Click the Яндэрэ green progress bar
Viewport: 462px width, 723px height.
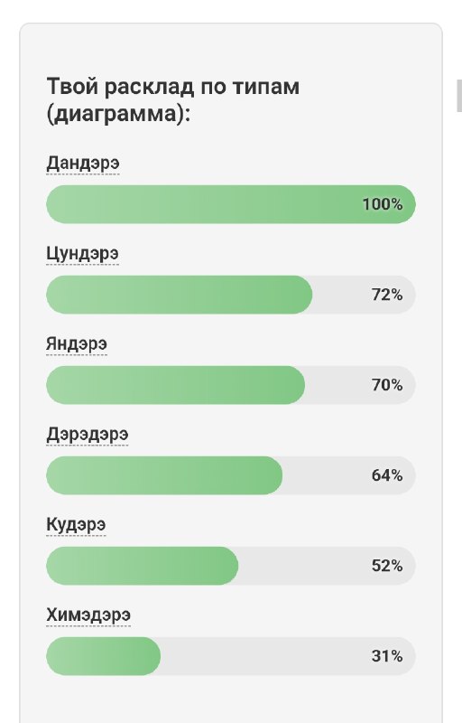[175, 385]
